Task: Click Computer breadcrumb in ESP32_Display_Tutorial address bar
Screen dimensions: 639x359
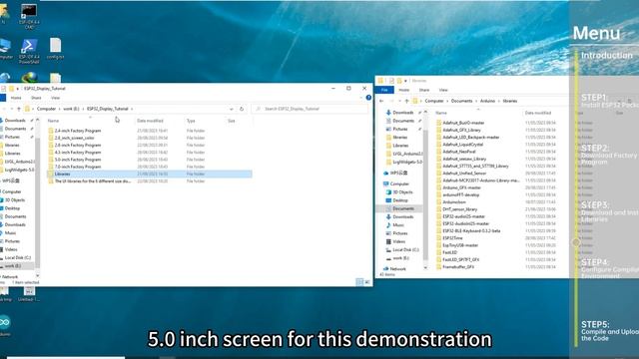Action: click(46, 109)
